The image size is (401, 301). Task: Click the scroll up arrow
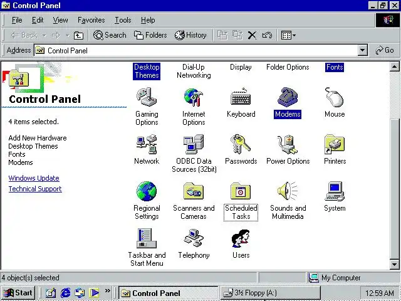394,67
